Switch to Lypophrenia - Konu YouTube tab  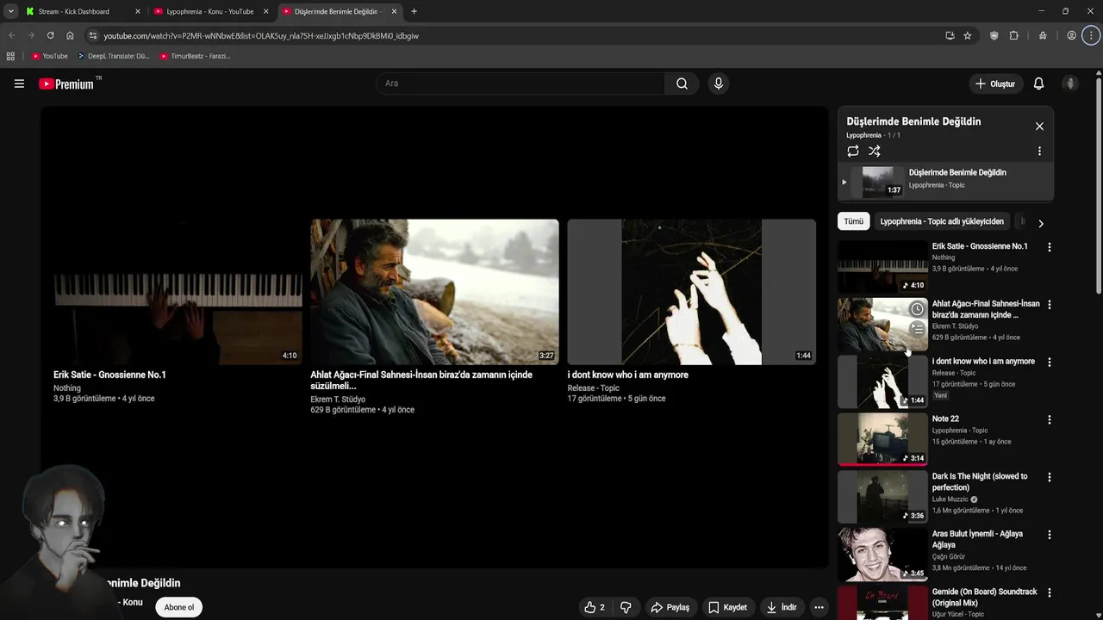coord(210,11)
